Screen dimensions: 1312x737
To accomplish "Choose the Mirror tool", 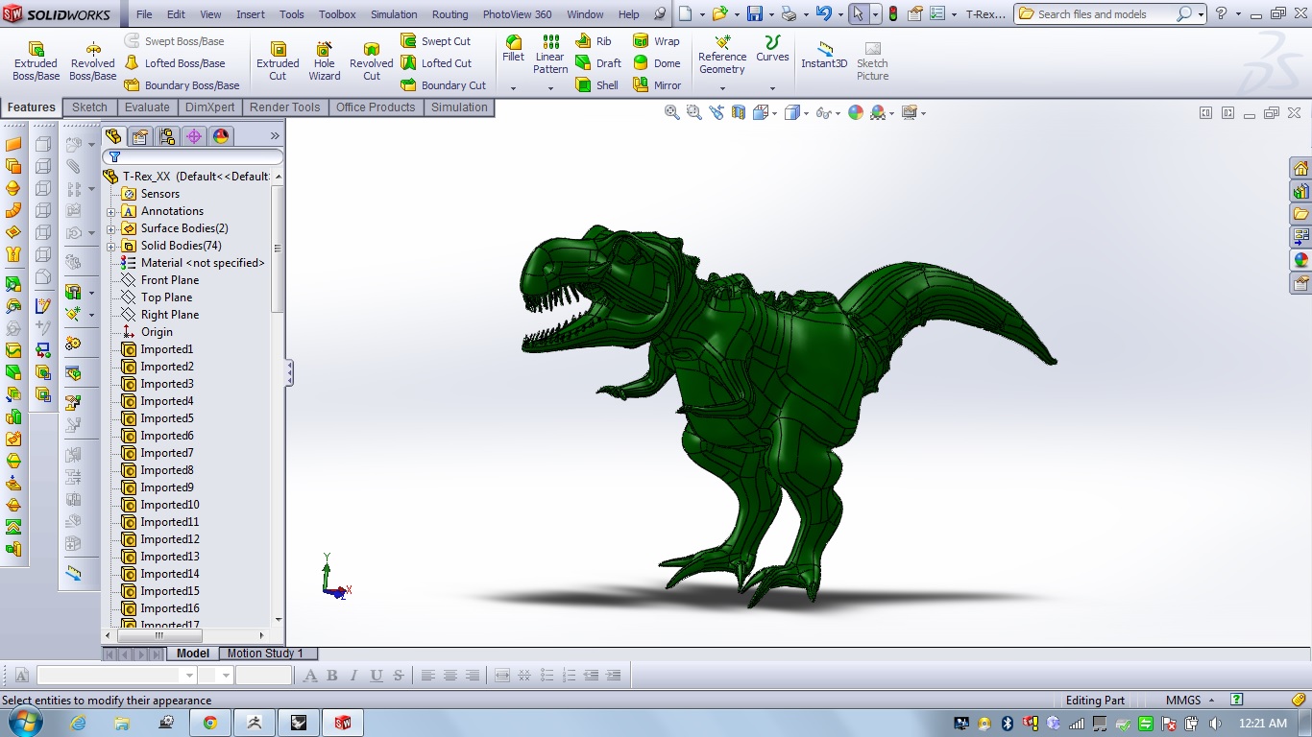I will [x=657, y=85].
